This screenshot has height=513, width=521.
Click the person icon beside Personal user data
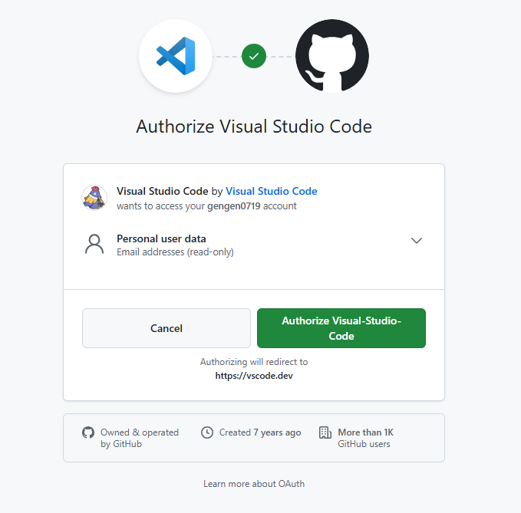(x=94, y=245)
